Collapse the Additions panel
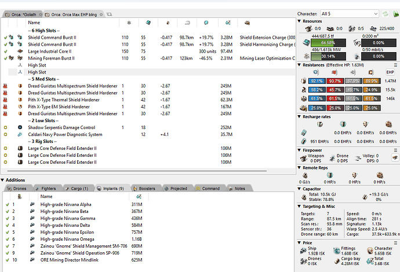400x272 pixels. click(2, 180)
